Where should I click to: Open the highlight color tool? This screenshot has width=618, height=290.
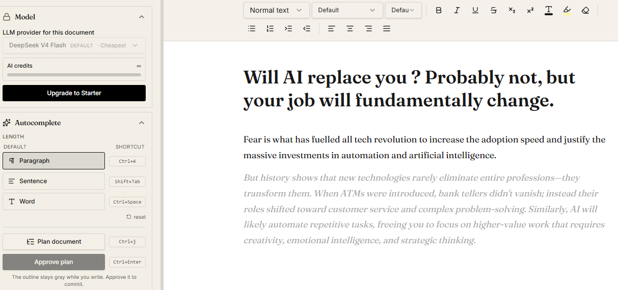pyautogui.click(x=567, y=10)
